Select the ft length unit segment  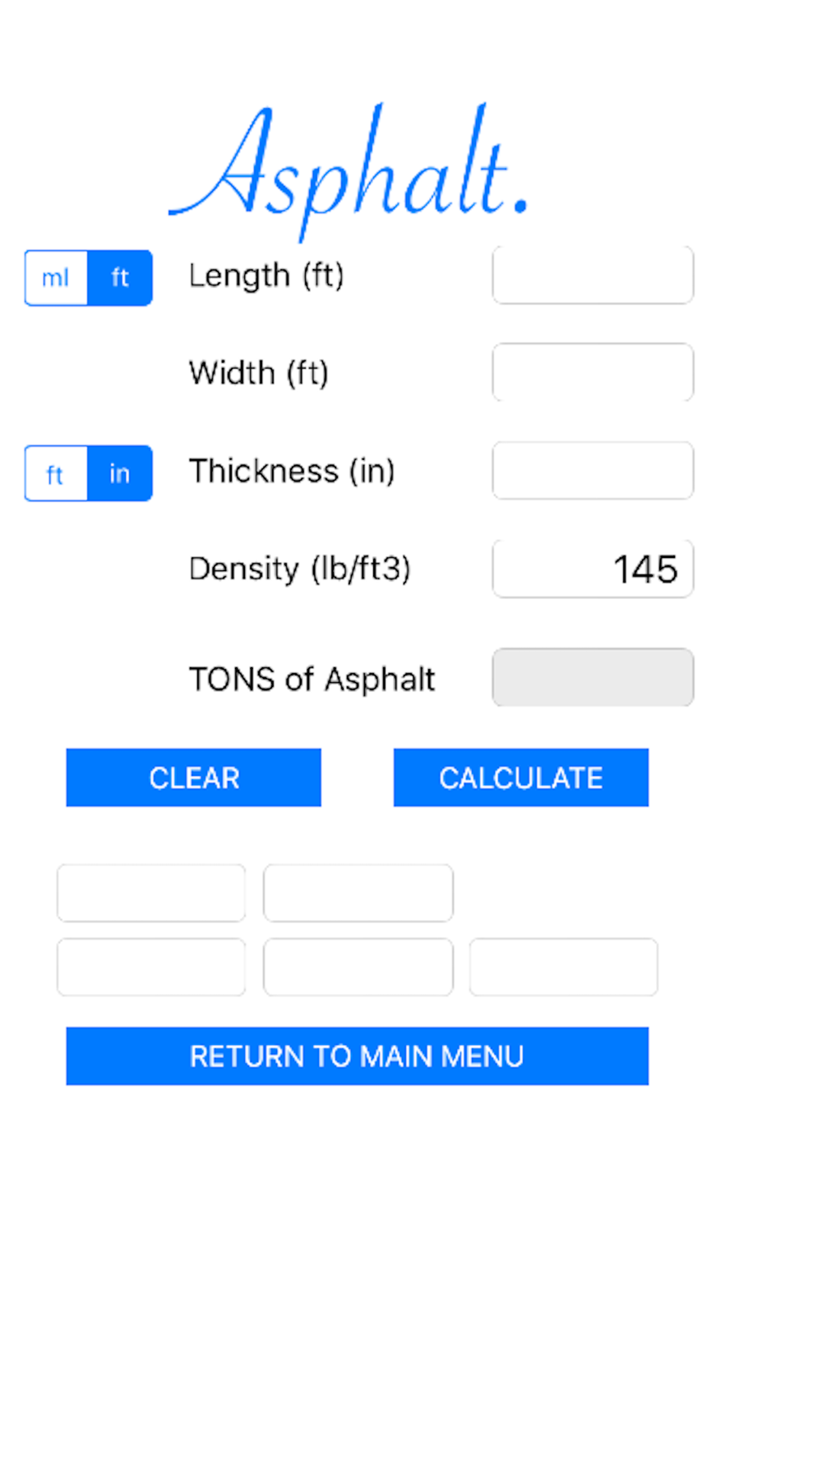point(120,278)
